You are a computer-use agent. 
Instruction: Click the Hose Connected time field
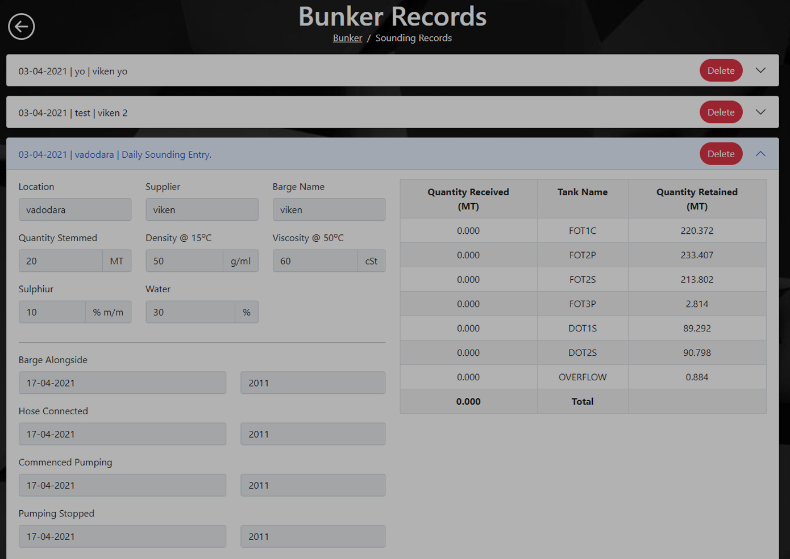313,434
